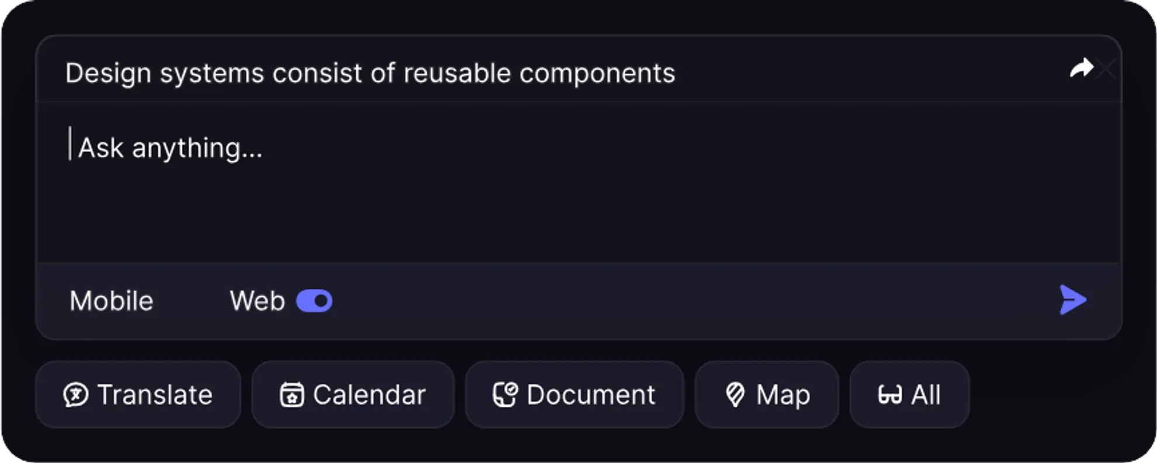Turn off the Web toggle switch

(x=314, y=301)
